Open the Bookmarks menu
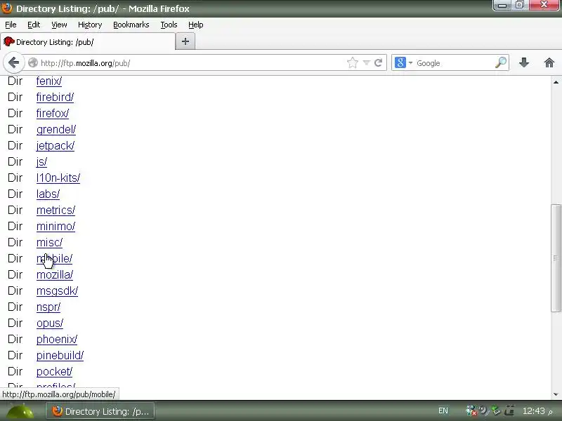The width and height of the screenshot is (562, 421). tap(131, 25)
